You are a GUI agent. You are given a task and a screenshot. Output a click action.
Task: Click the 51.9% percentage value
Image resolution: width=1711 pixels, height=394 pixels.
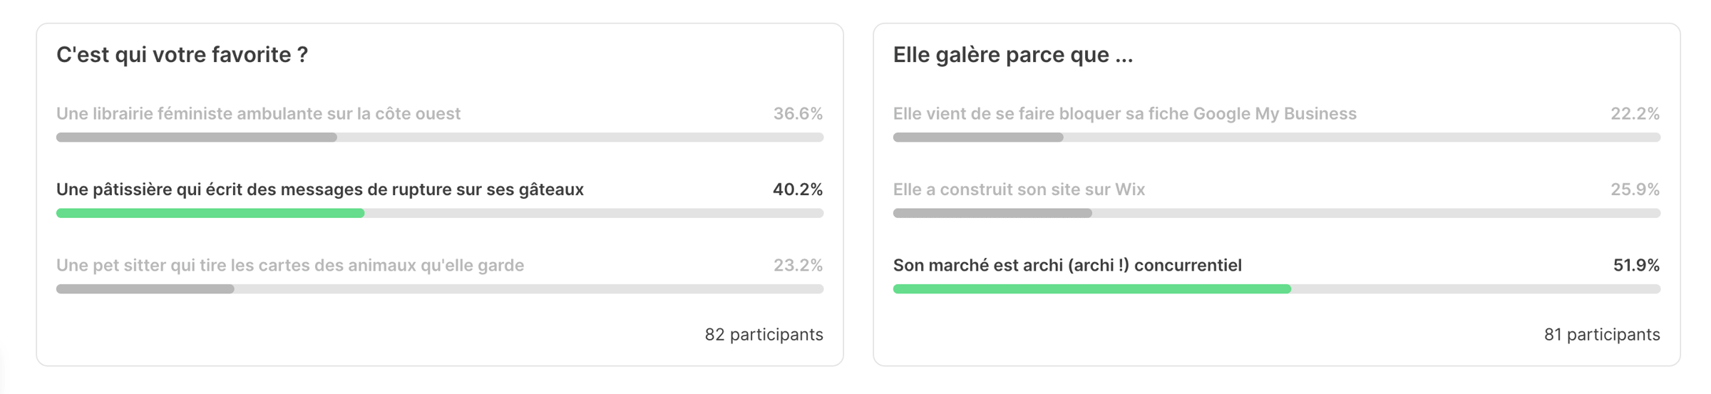coord(1636,265)
